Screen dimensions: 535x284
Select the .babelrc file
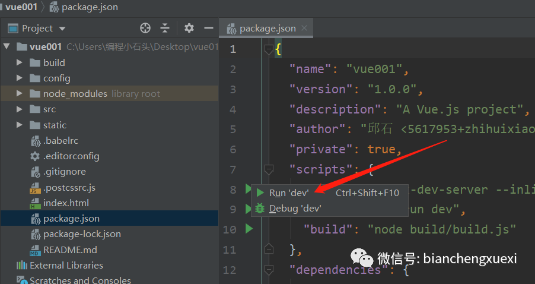coord(60,140)
